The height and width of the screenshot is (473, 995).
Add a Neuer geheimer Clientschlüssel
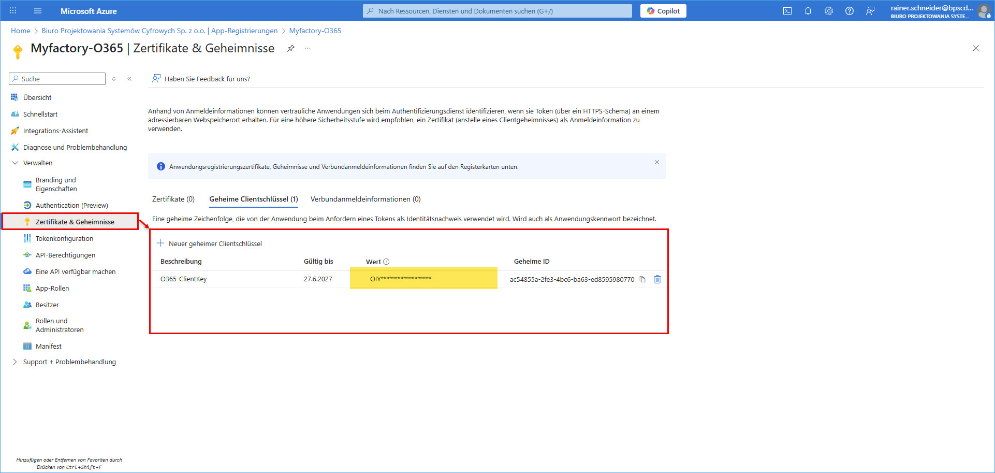tap(209, 243)
